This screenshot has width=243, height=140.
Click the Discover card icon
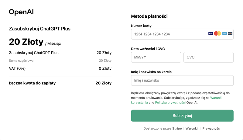(x=230, y=33)
